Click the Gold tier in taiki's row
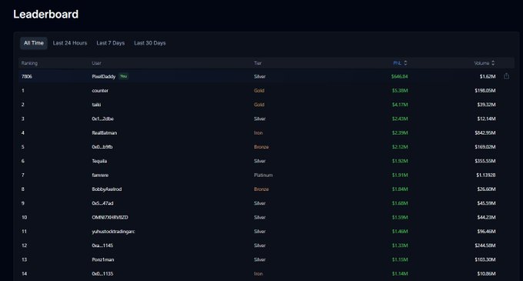Screen dimensions: 523x281 point(259,105)
